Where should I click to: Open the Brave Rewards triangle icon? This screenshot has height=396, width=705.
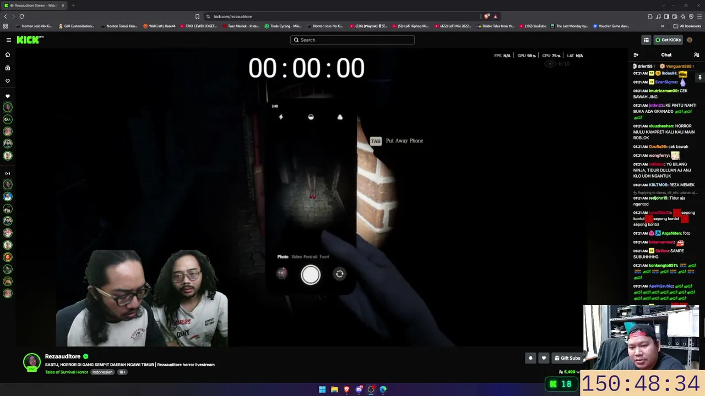(x=495, y=16)
